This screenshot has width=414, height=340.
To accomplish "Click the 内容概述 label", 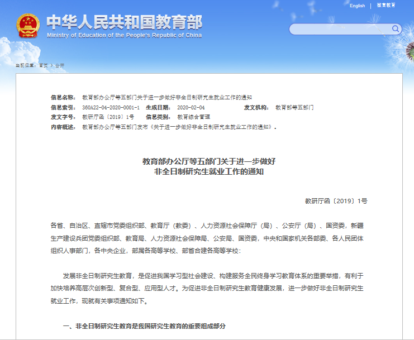I will pyautogui.click(x=63, y=127).
